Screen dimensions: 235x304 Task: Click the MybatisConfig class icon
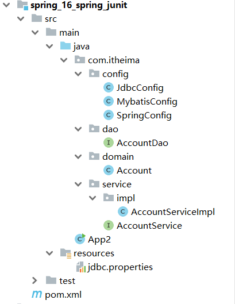point(109,101)
